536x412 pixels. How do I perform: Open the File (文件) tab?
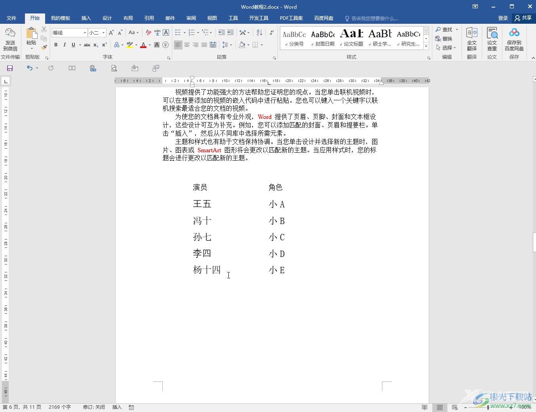coord(11,18)
